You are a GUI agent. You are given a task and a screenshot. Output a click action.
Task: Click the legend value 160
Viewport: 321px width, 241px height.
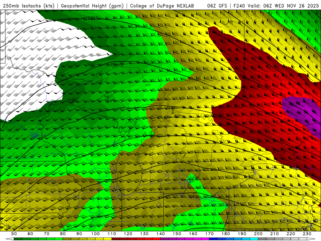click(193, 234)
